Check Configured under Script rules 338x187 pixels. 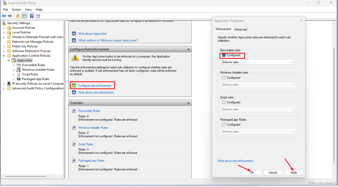(x=224, y=102)
